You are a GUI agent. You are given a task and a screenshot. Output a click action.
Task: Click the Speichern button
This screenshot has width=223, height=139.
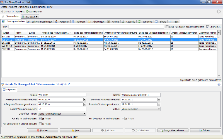[108, 130]
